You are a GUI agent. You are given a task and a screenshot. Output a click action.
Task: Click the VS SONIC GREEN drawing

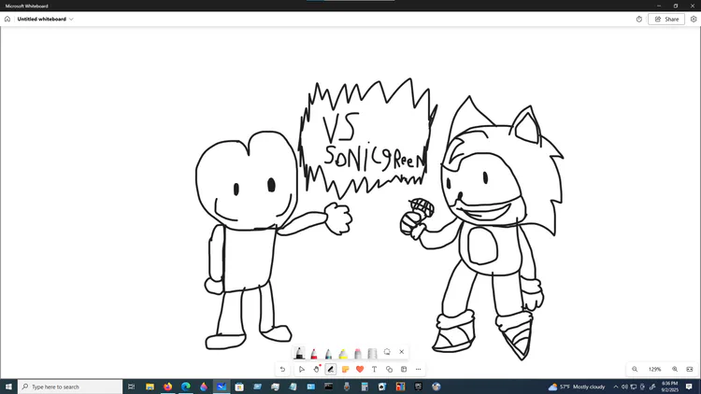366,138
